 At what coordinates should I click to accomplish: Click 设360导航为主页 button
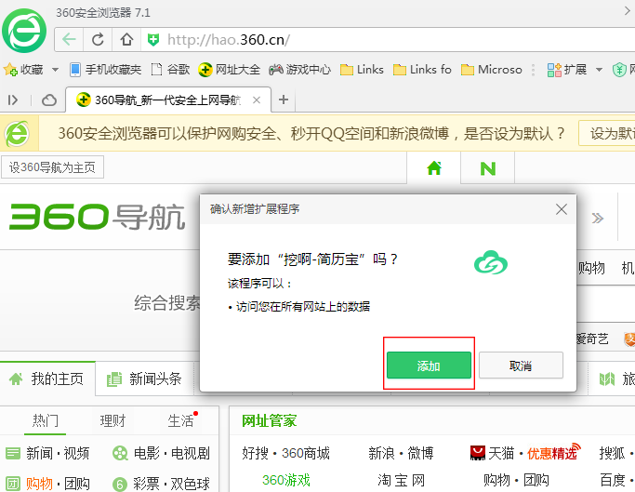point(53,167)
